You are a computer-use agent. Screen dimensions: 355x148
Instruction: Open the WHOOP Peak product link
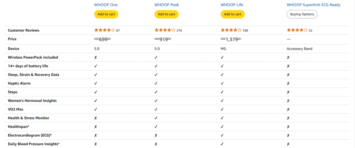167,5
